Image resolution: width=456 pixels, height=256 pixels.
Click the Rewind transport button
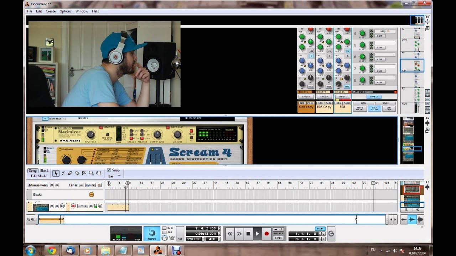pos(230,234)
